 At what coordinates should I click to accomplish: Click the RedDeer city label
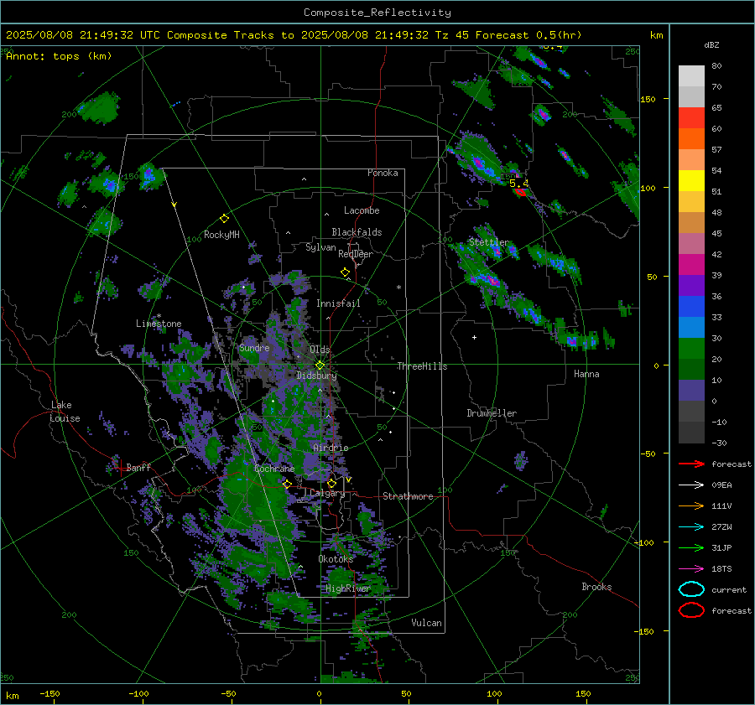pos(356,254)
